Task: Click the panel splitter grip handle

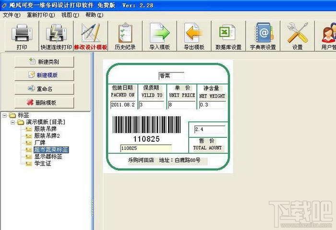Action: (93, 207)
